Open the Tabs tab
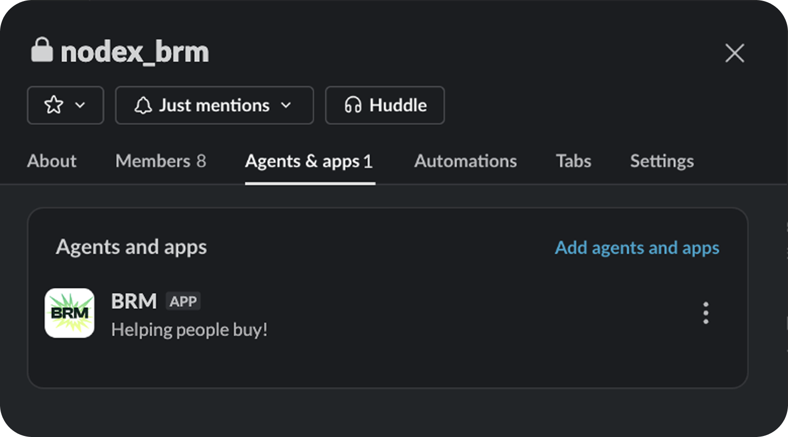Viewport: 788px width, 437px height. (573, 161)
